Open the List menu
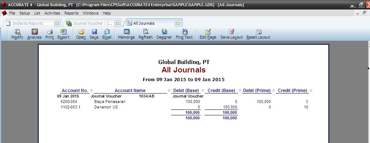Screen dimensions: 370x143 pyautogui.click(x=37, y=13)
